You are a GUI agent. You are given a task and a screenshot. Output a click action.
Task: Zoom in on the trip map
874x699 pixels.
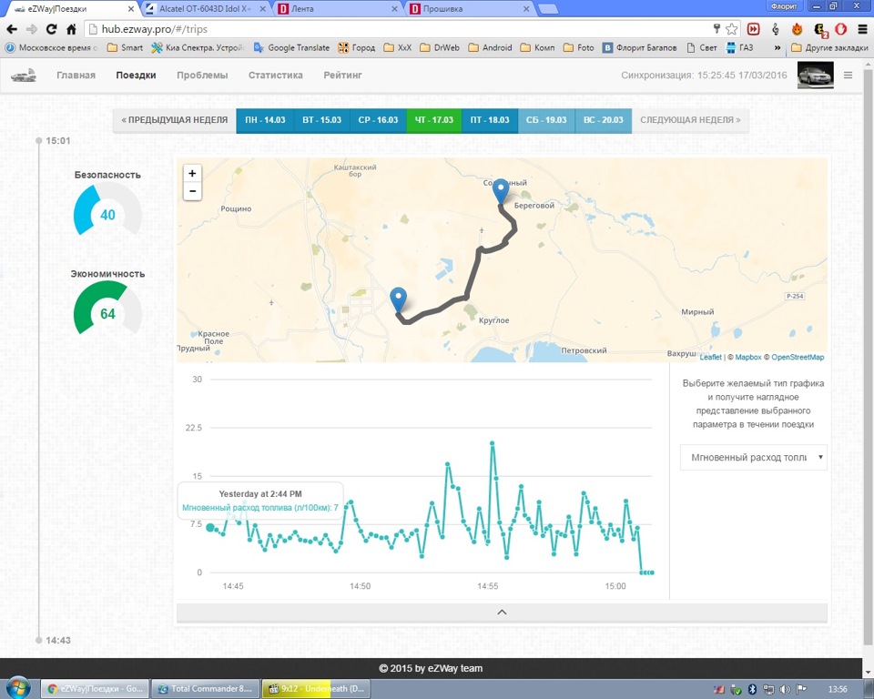[192, 173]
